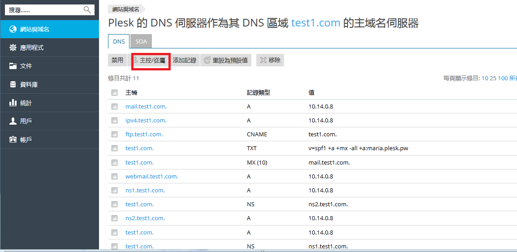Open 用戶 via its person icon
The width and height of the screenshot is (517, 252).
(x=13, y=122)
